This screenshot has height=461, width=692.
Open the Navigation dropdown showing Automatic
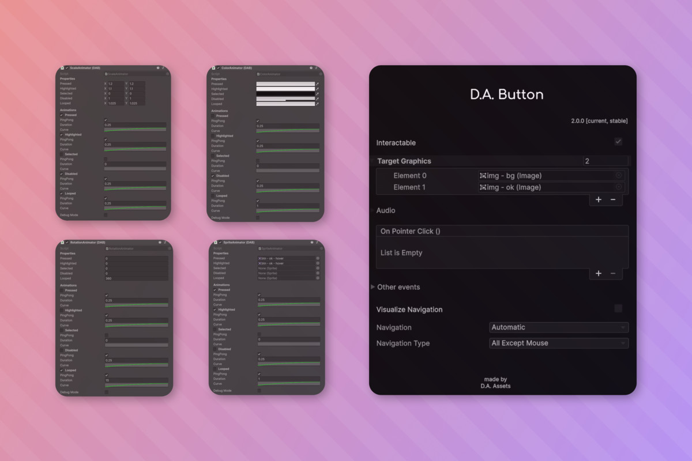(558, 327)
